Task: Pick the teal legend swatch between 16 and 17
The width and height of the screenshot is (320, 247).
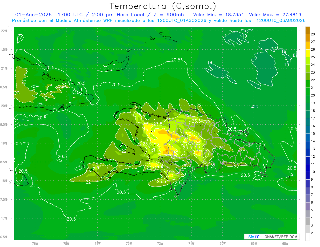Action: [307, 122]
